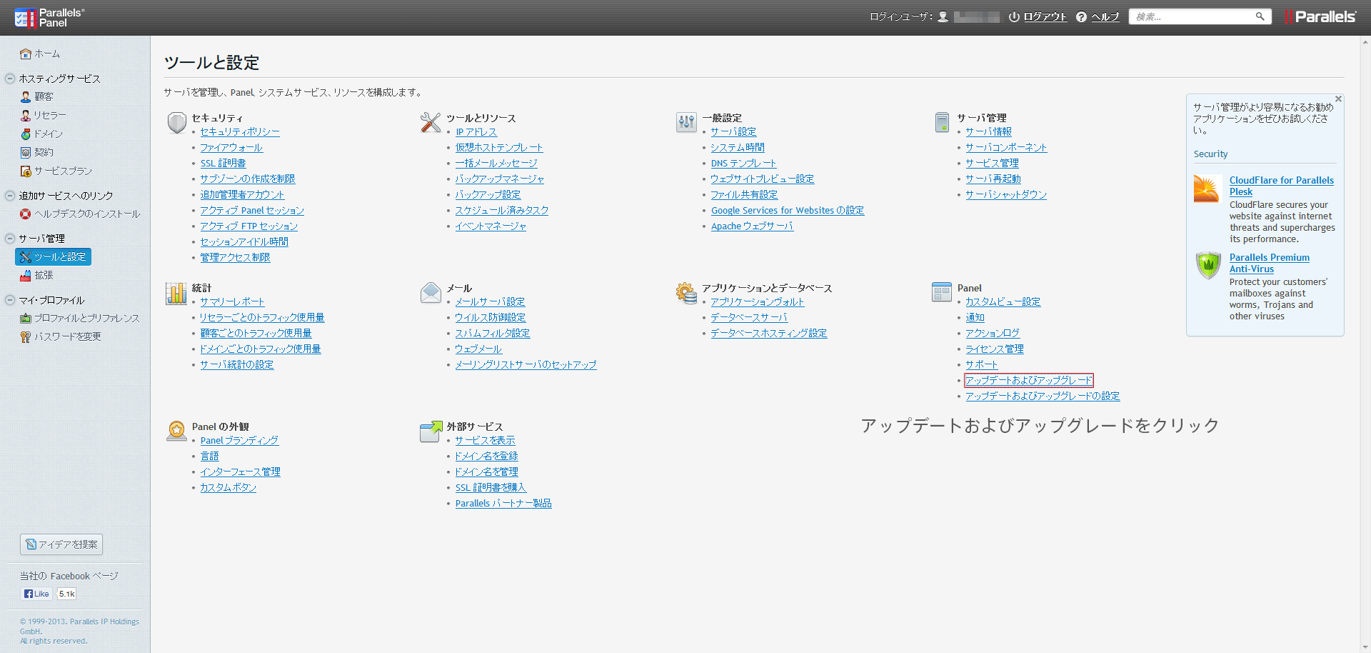Click the Panel の外観 badge icon
The height and width of the screenshot is (653, 1371).
(176, 431)
